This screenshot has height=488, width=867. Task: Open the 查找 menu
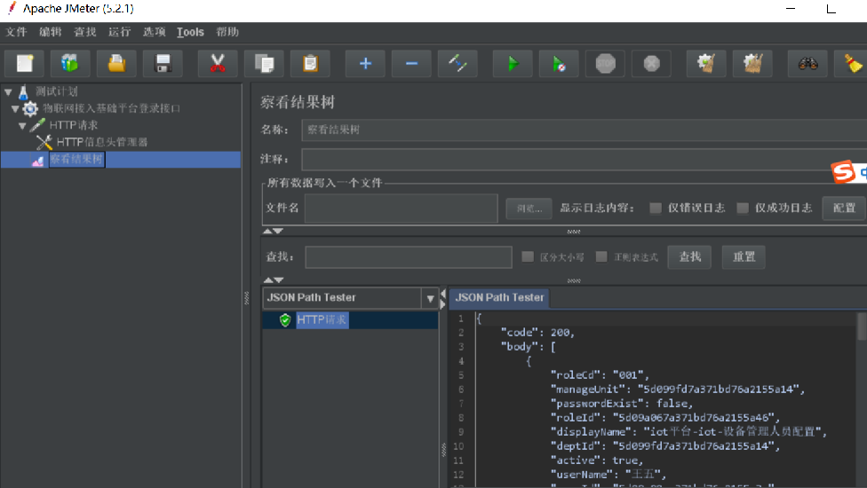coord(85,32)
